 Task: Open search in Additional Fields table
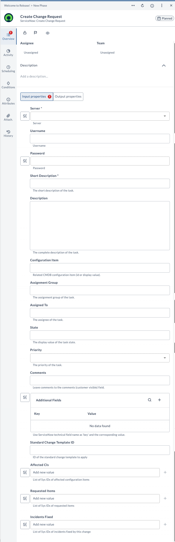[x=150, y=400]
